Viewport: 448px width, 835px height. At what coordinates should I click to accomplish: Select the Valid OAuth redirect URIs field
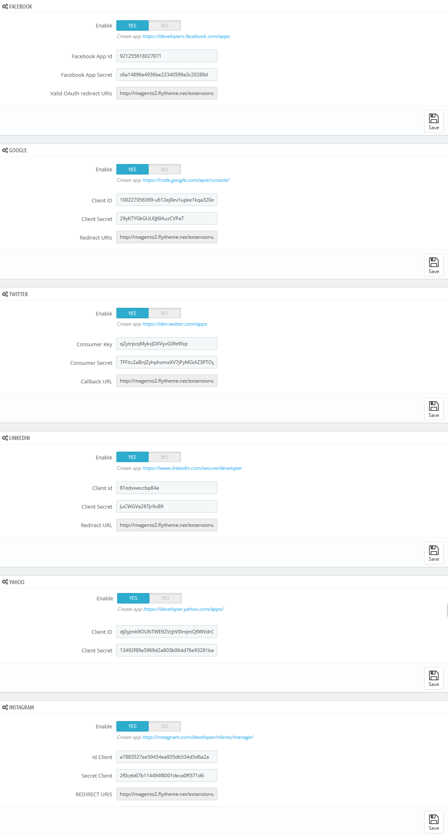point(167,93)
